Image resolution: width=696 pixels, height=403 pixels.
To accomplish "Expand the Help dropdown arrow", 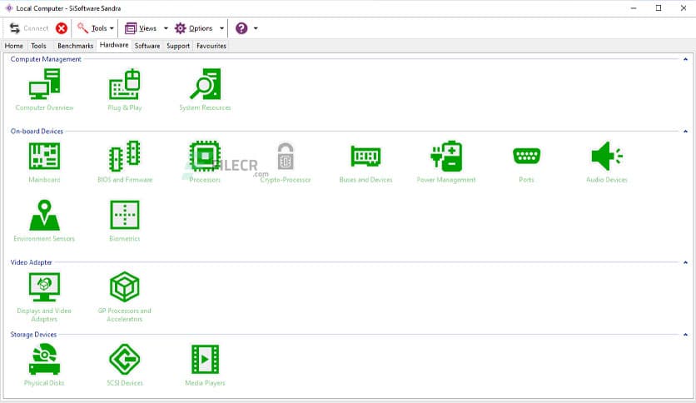I will 256,28.
